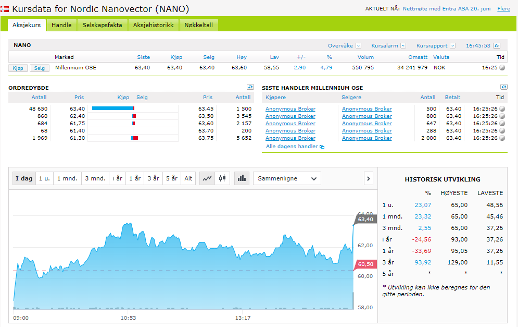Switch chart to line graph view
Image resolution: width=518 pixels, height=327 pixels.
point(207,178)
